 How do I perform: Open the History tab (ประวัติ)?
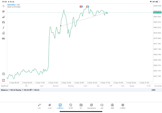pos(70,106)
